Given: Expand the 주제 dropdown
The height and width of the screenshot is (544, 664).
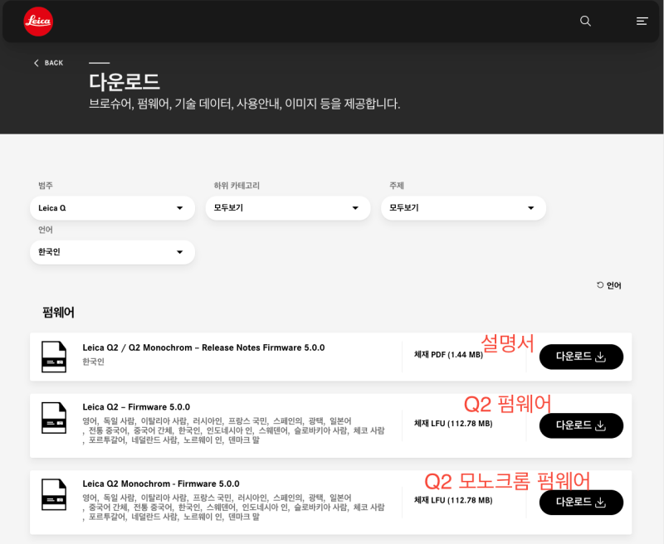Looking at the screenshot, I should [x=463, y=208].
